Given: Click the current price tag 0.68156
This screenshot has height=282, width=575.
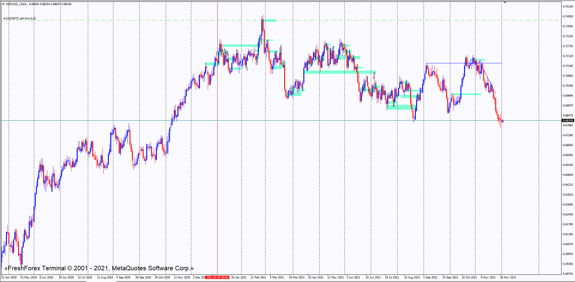Looking at the screenshot, I should point(568,121).
